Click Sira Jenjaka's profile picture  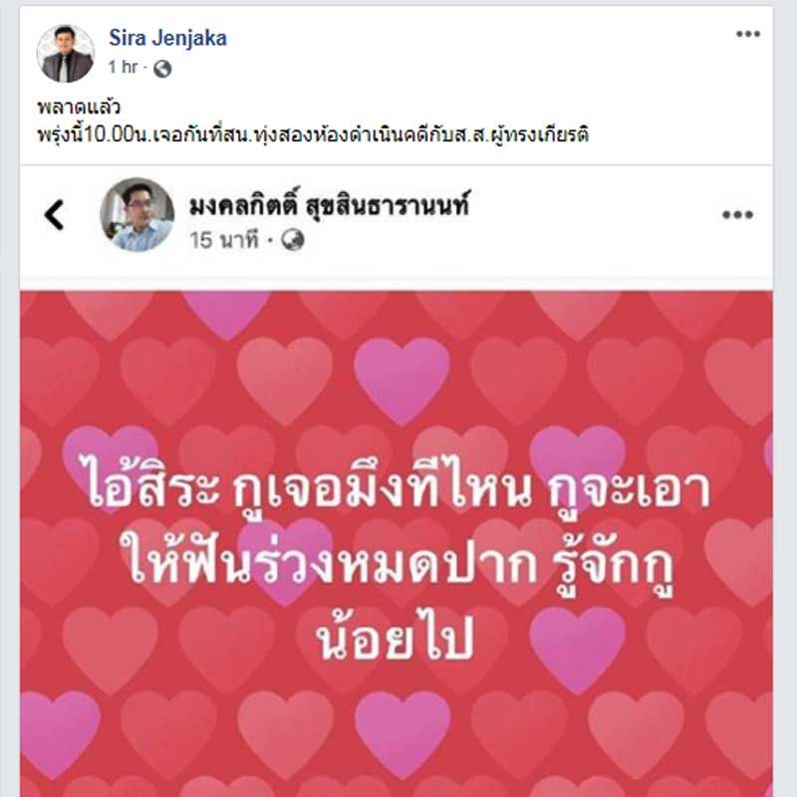(x=66, y=54)
